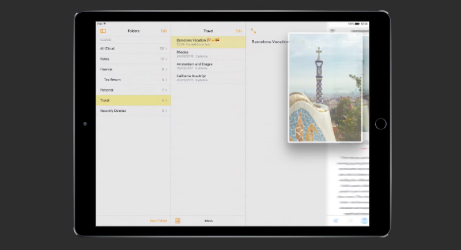Tap the back arrow in Safari toolbar
461x250 pixels.
335,221
